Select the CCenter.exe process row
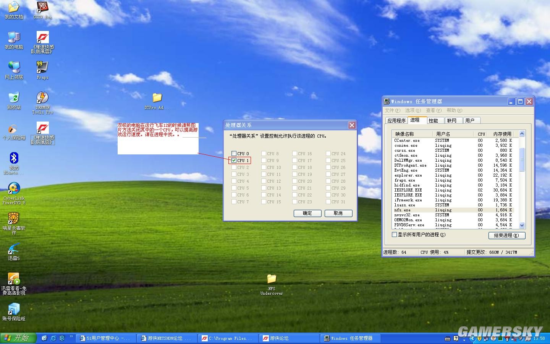The image size is (550, 344). coord(453,141)
